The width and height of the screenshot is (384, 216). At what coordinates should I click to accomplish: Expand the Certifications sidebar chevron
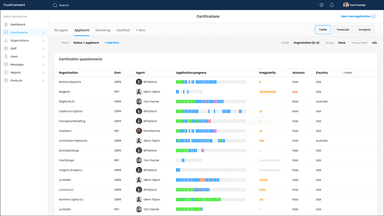point(43,33)
